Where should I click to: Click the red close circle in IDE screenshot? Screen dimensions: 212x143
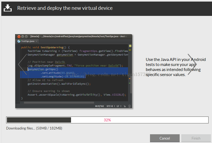coord(19,37)
